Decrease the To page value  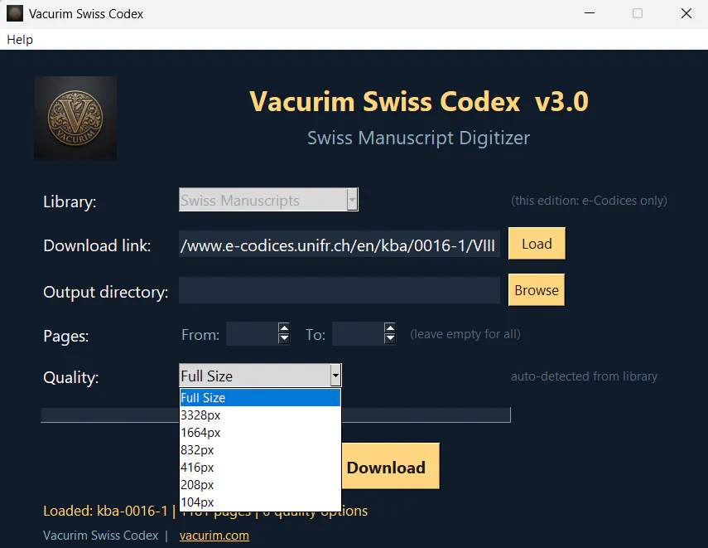click(x=390, y=338)
